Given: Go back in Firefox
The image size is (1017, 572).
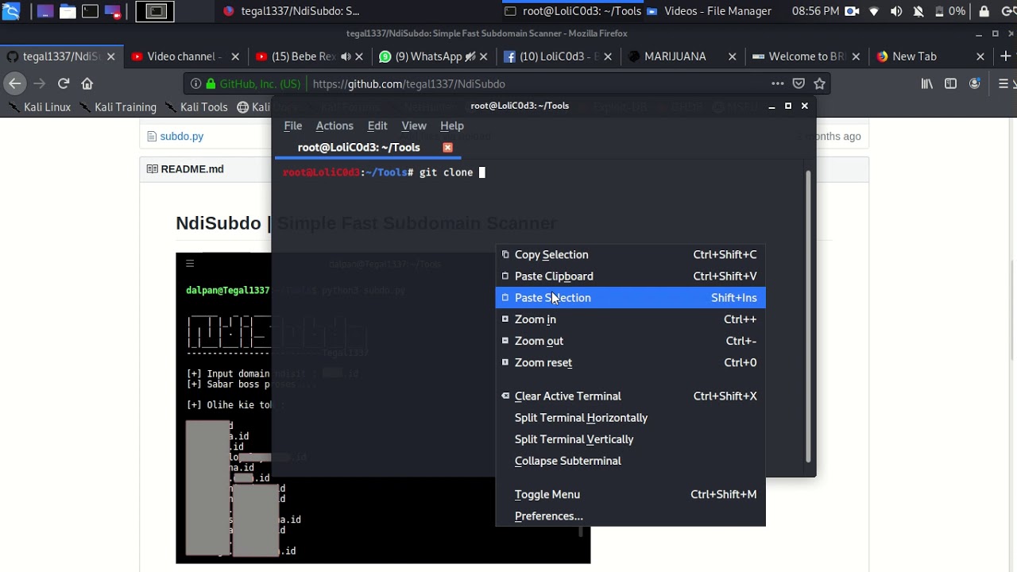Looking at the screenshot, I should (x=14, y=83).
